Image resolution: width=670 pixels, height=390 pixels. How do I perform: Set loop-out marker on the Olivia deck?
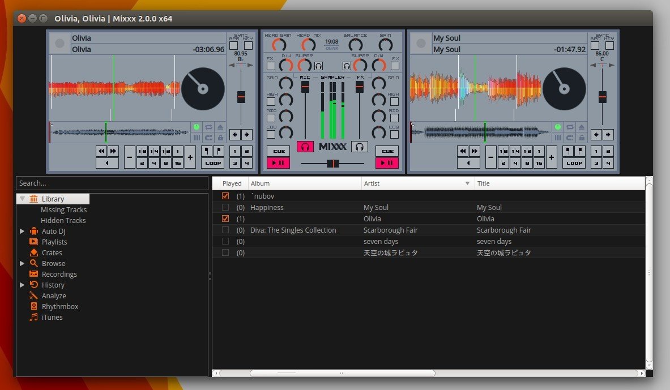pos(219,151)
